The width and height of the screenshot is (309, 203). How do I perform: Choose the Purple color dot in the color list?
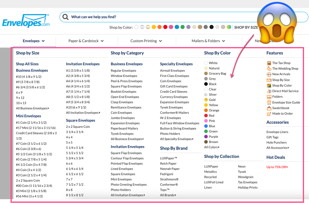click(206, 137)
